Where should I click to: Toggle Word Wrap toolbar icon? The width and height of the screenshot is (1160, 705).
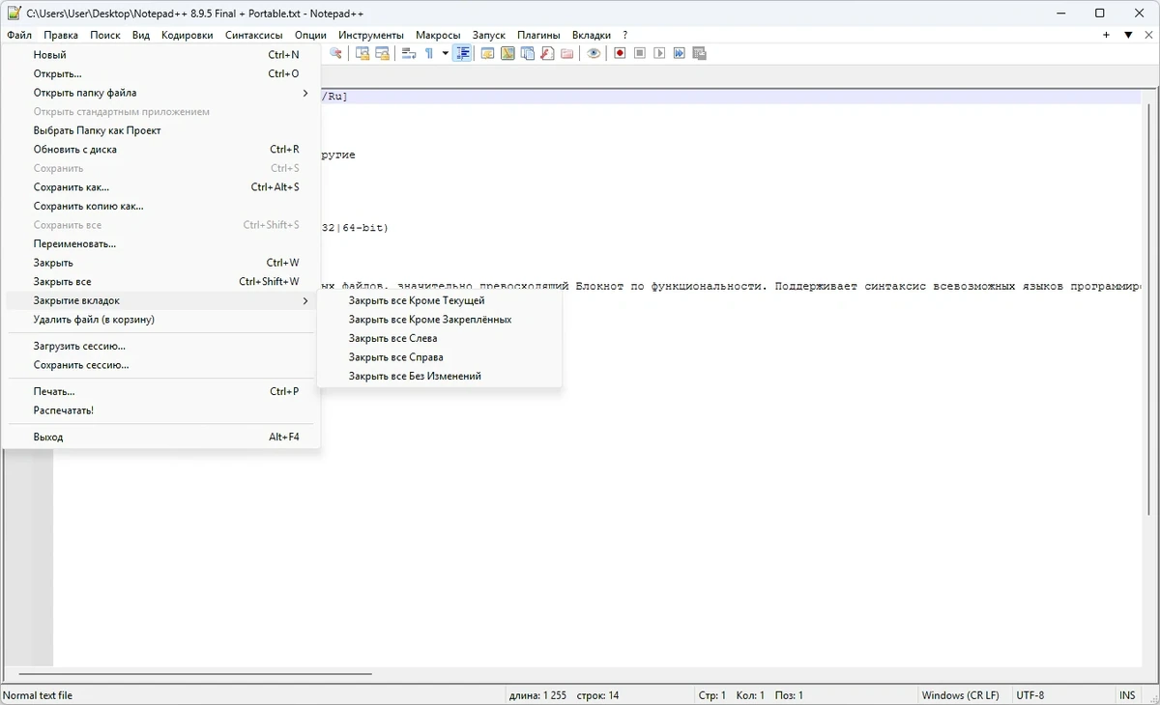409,53
